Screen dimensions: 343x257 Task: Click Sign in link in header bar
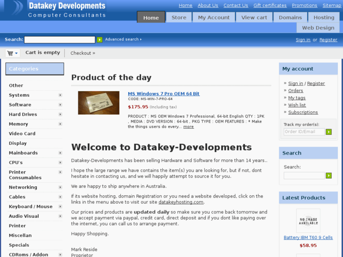click(x=303, y=40)
